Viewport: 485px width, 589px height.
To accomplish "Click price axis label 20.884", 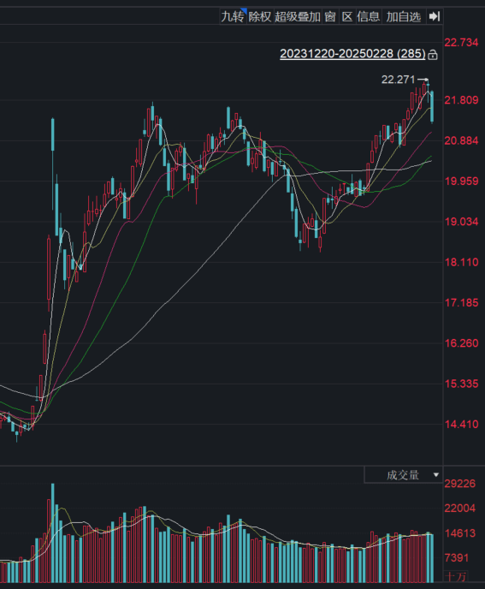I will (461, 140).
